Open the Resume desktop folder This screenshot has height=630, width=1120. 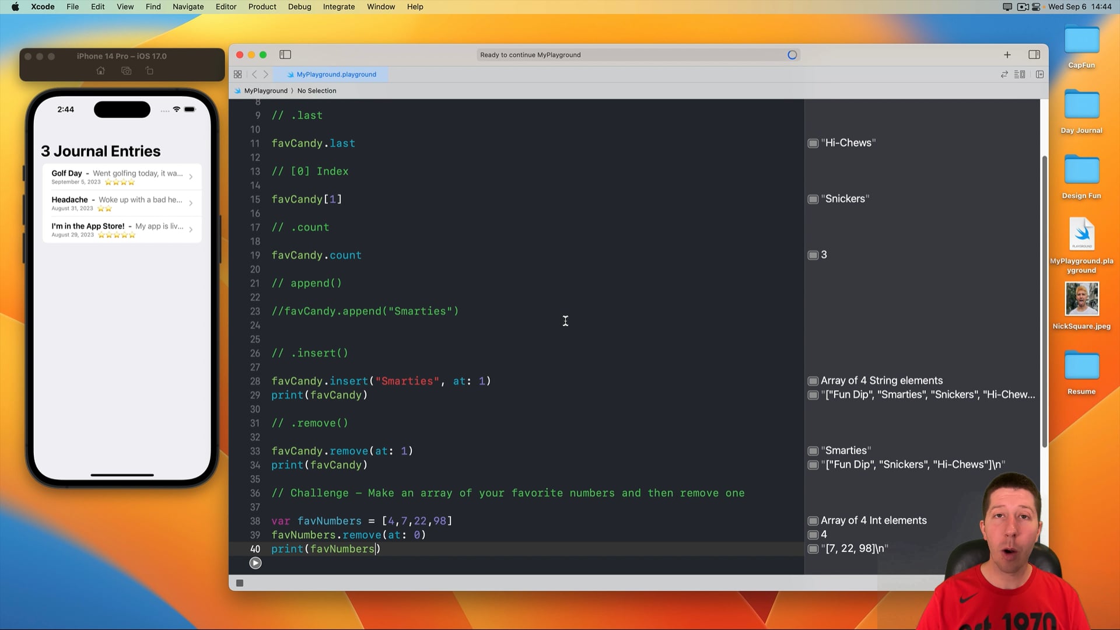tap(1081, 373)
